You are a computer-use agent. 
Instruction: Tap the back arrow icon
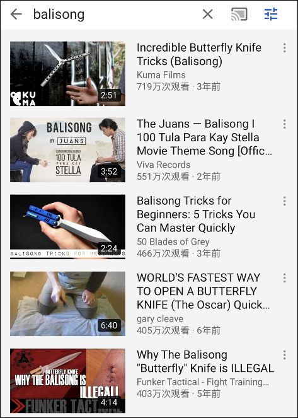point(16,14)
